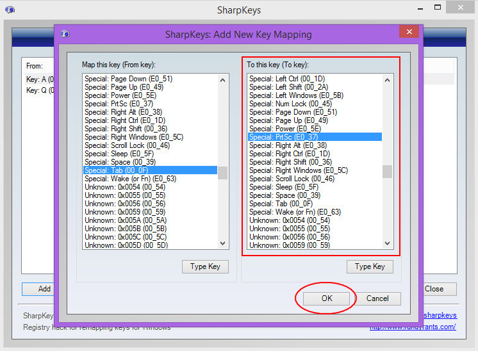Click the SharpKeys app icon in main window title
Screen dimensions: 478x351
(x=10, y=10)
